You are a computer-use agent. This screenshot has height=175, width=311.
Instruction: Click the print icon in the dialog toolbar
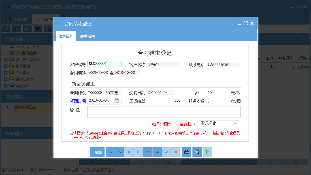coord(186,152)
